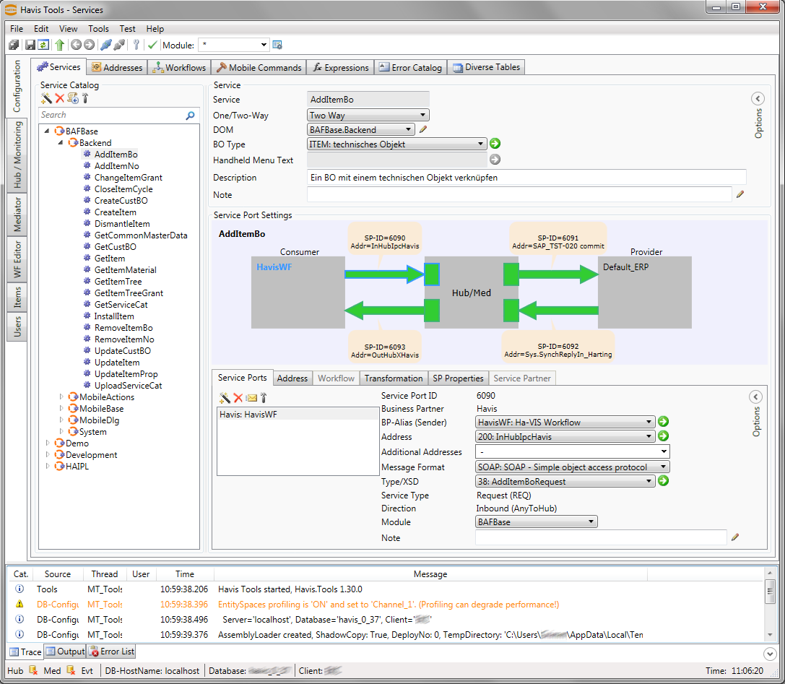Screen dimensions: 785x684
Task: Expand the MobileActions tree node
Action: pos(61,397)
